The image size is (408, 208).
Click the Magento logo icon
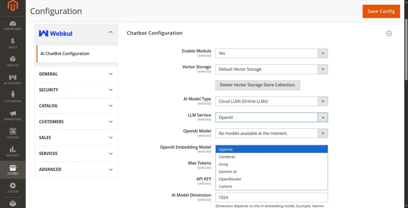(13, 6)
